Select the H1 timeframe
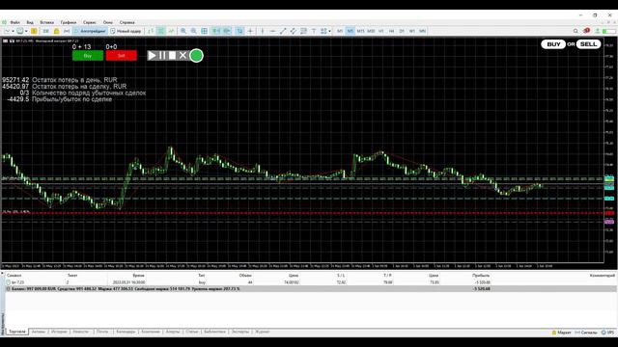618x347 pixels. (381, 31)
